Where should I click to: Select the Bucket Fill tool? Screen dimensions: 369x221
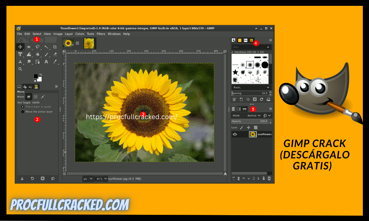pyautogui.click(x=38, y=54)
